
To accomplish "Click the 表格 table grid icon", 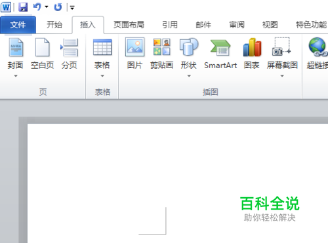I will pos(102,47).
